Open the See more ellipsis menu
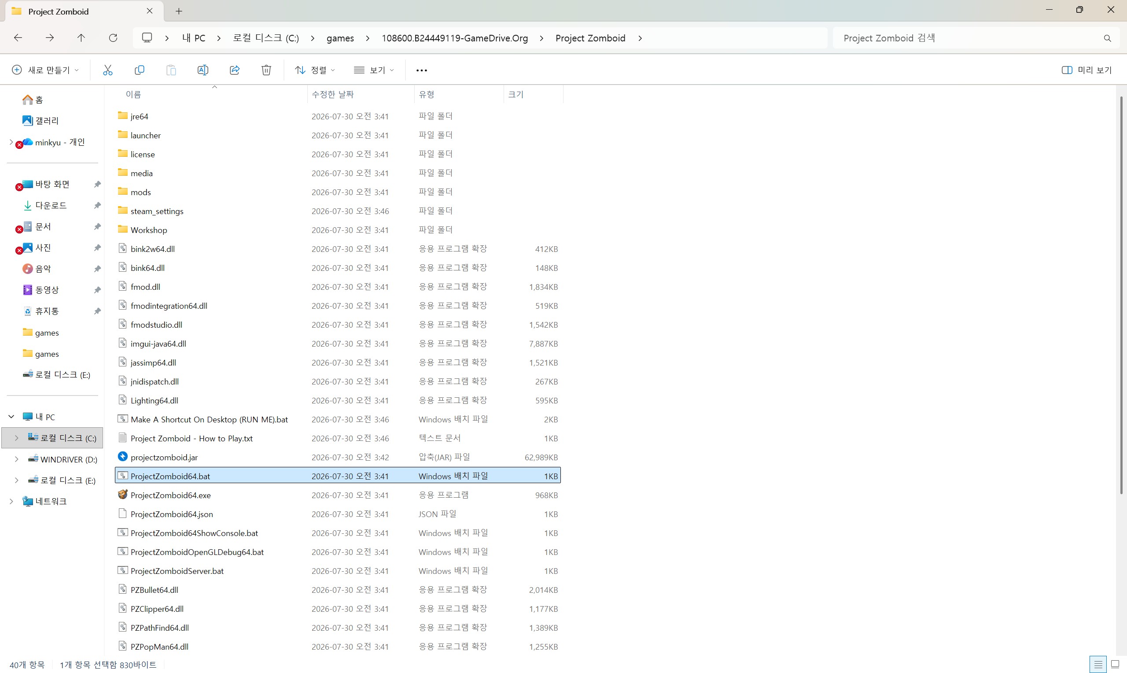 click(421, 70)
